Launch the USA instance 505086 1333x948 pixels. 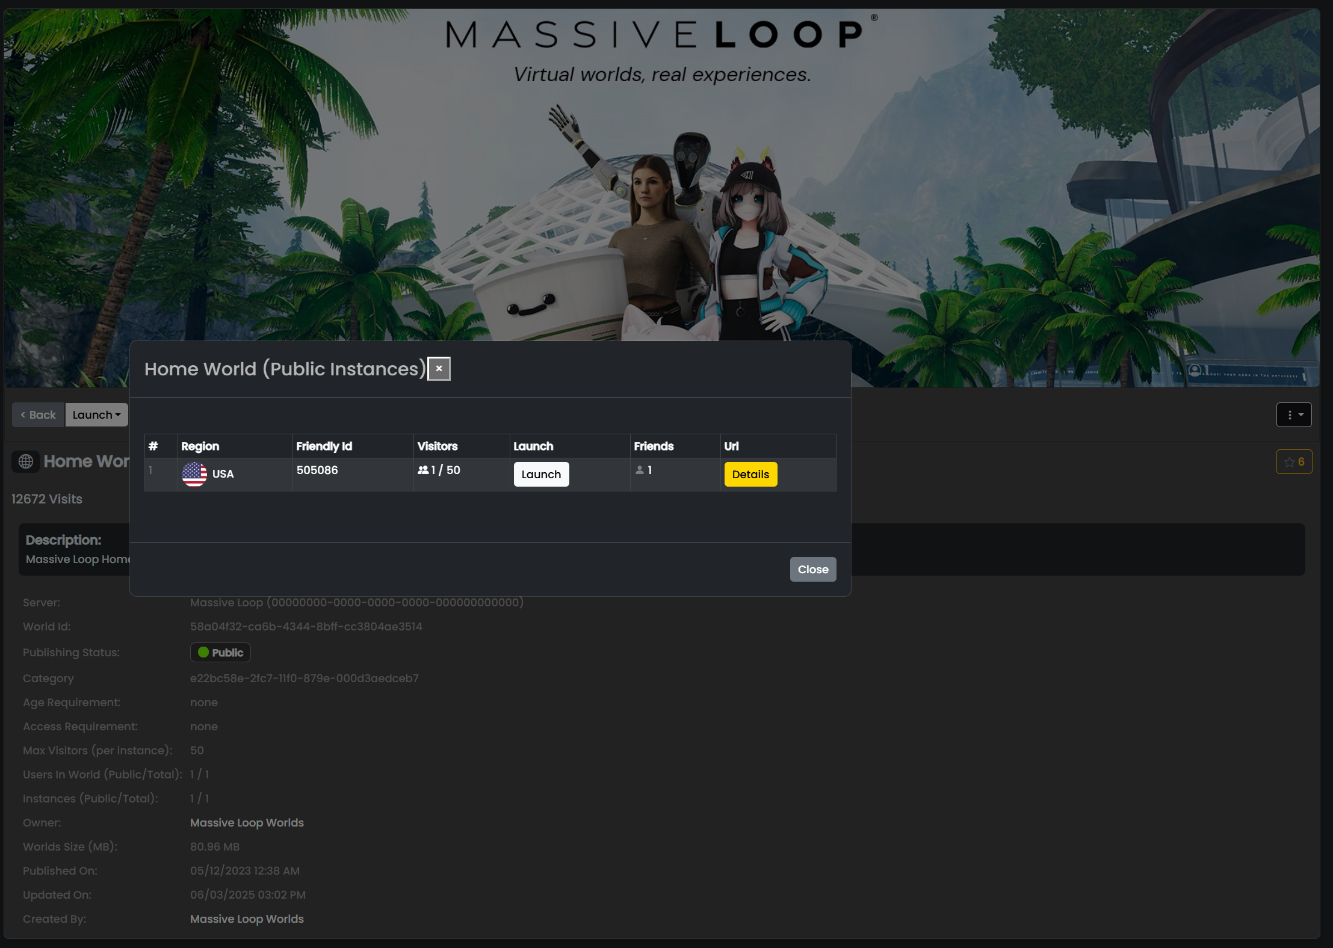coord(541,474)
